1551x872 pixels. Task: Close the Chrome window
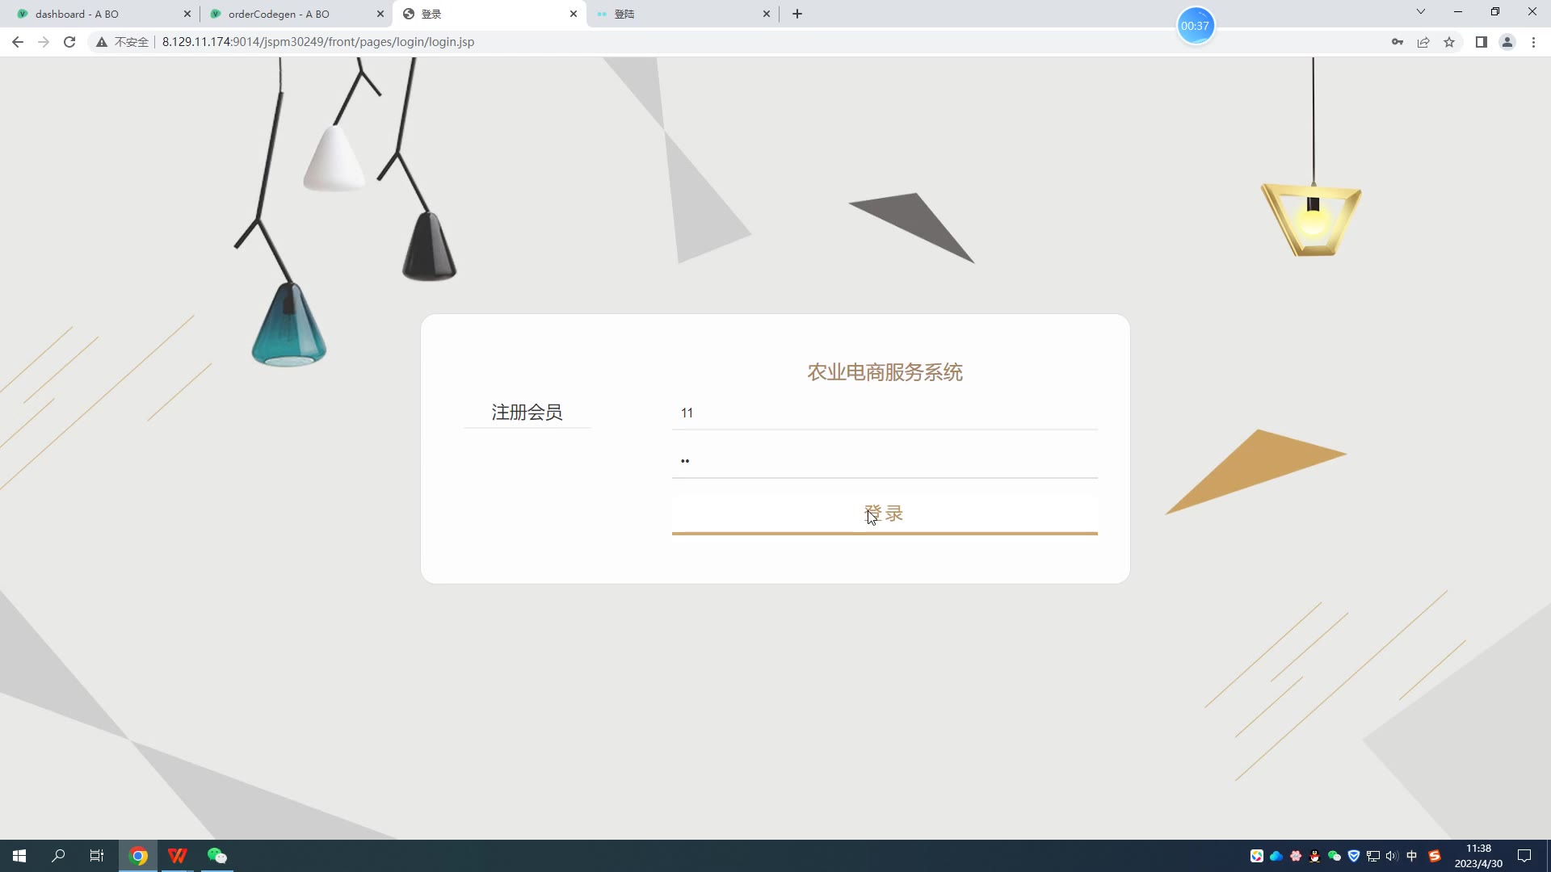tap(1532, 11)
